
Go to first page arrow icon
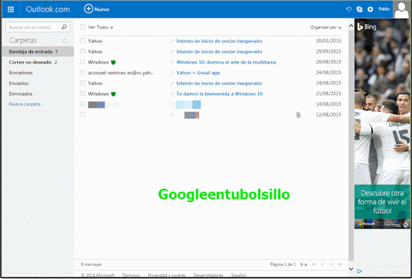click(314, 265)
